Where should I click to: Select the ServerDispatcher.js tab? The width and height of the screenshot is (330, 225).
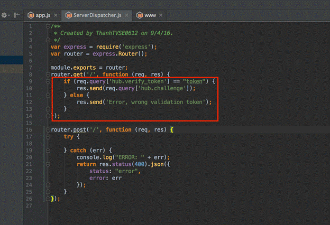pyautogui.click(x=97, y=15)
